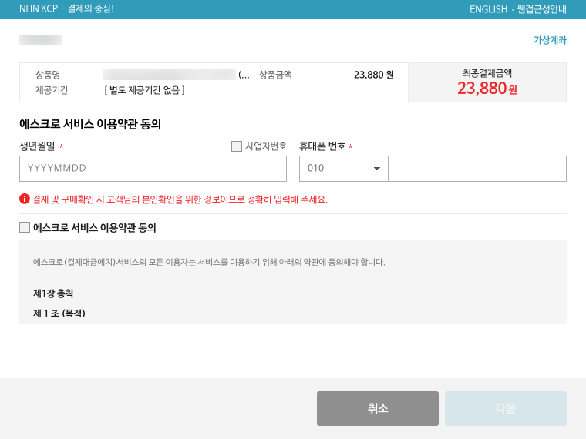Click the 최종결제금액 23,880원 amount
The image size is (586, 439).
coord(487,89)
